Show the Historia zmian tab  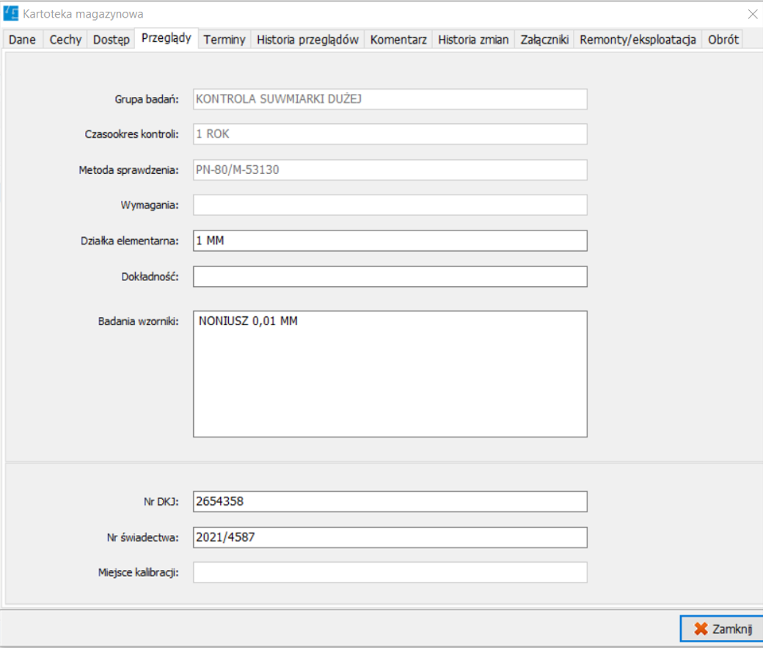(473, 40)
